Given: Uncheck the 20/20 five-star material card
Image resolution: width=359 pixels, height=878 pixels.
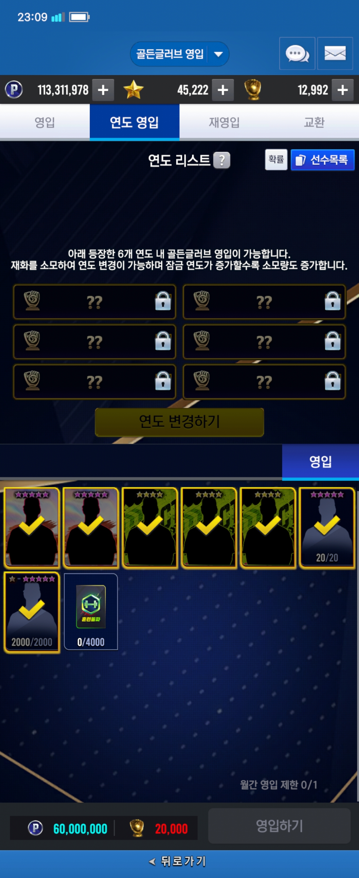Looking at the screenshot, I should click(327, 527).
